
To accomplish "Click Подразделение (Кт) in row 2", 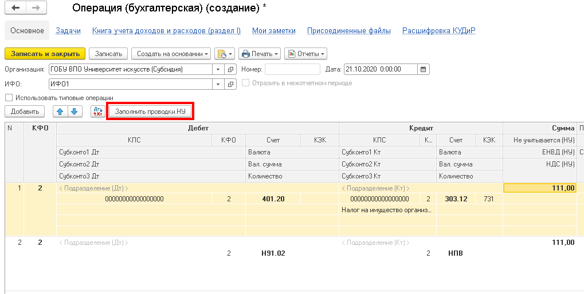I will [375, 243].
